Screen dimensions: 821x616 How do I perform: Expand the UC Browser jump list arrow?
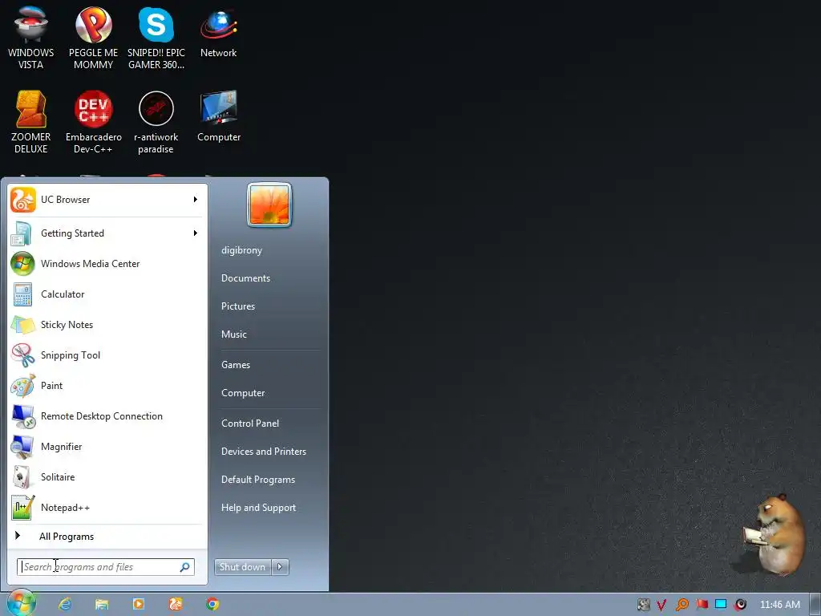pyautogui.click(x=196, y=200)
